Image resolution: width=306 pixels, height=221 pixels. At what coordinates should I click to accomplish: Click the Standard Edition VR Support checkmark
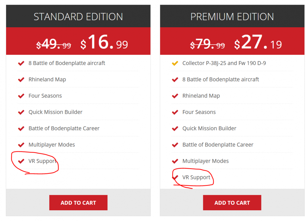coord(21,161)
